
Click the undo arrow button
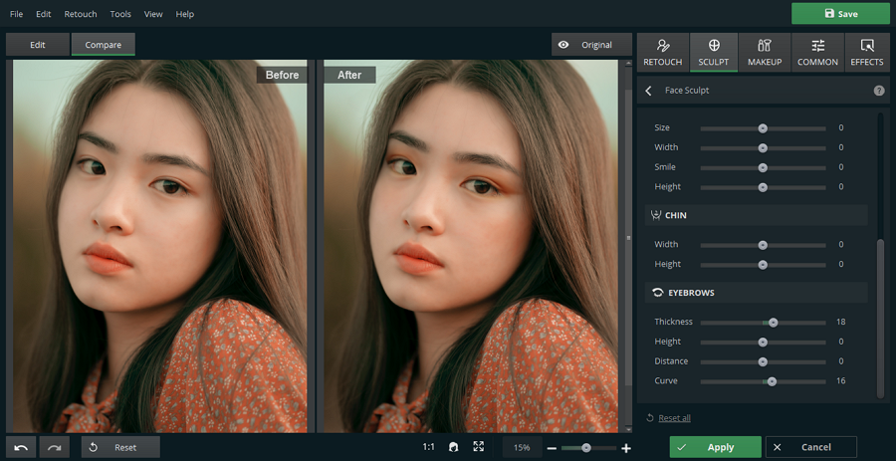point(21,447)
